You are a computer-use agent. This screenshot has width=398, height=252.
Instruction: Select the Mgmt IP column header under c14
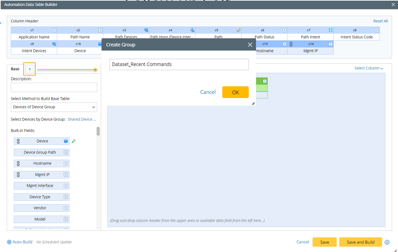310,51
